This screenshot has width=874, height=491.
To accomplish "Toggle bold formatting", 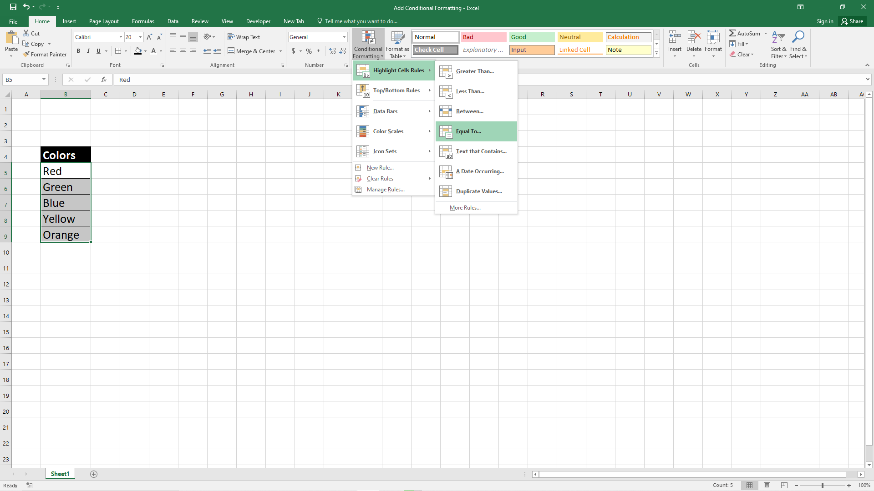I will pyautogui.click(x=78, y=51).
